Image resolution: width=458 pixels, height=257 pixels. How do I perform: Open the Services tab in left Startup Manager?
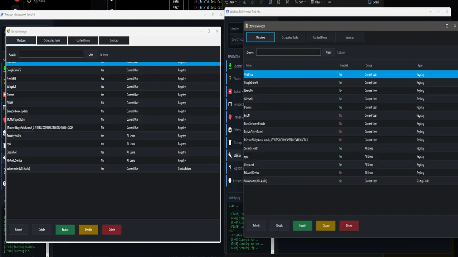pyautogui.click(x=114, y=41)
